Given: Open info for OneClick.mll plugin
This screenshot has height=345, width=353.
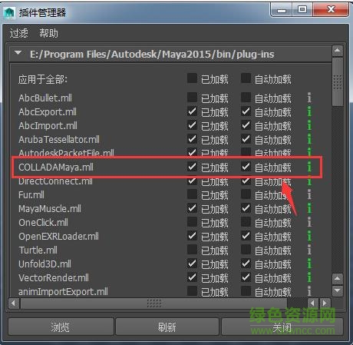Looking at the screenshot, I should click(x=309, y=223).
